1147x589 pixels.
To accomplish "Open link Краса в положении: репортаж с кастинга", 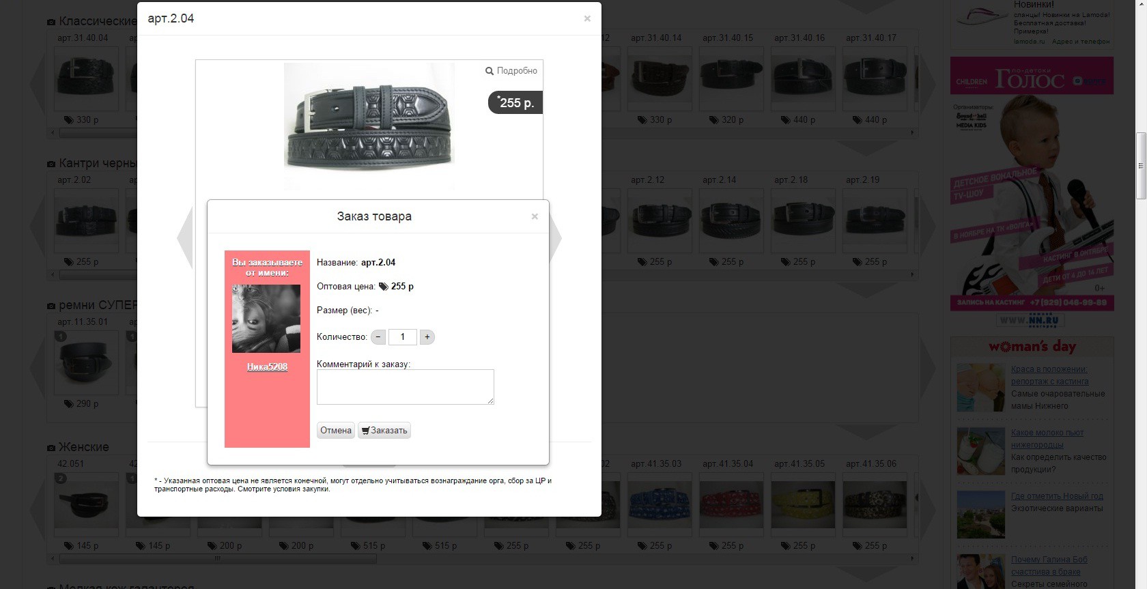I will click(1049, 375).
